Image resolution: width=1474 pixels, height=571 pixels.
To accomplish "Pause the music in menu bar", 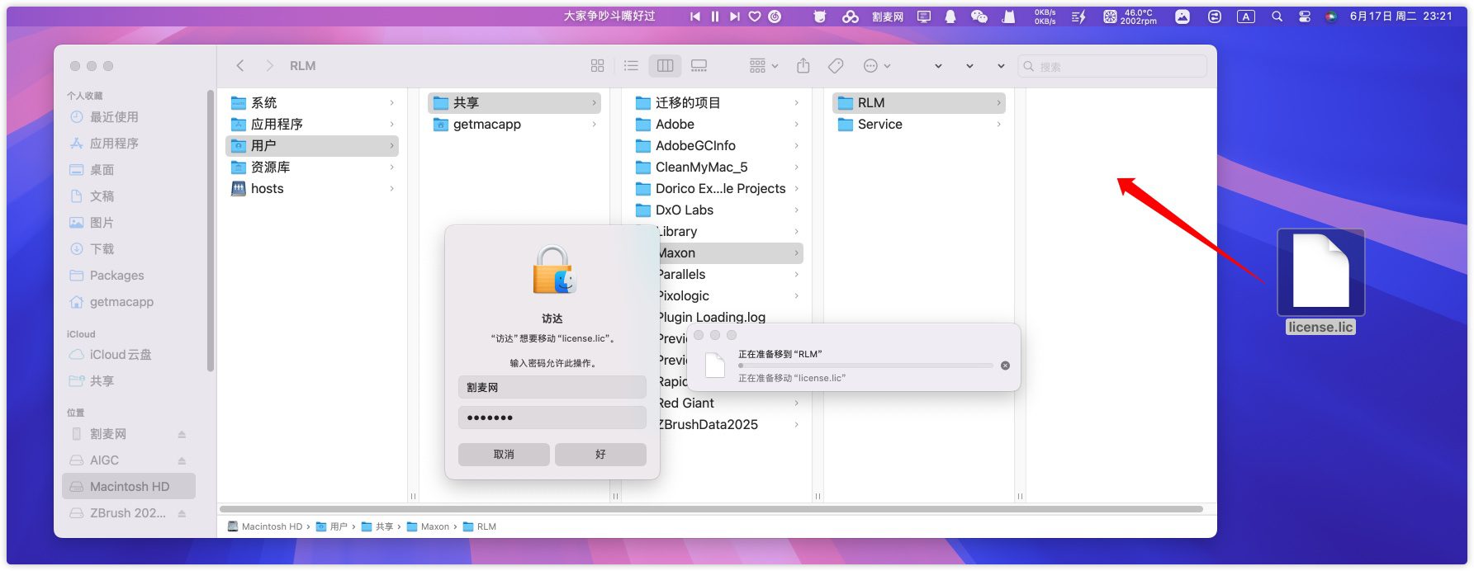I will (715, 17).
